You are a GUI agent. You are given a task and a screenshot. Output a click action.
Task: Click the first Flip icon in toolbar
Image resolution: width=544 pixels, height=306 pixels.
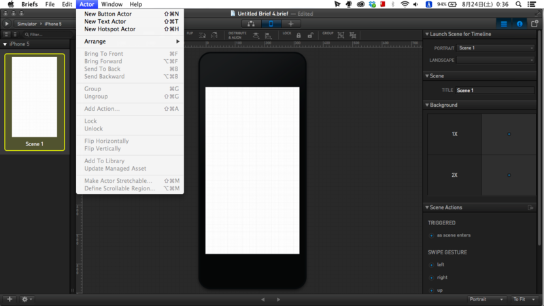[202, 35]
